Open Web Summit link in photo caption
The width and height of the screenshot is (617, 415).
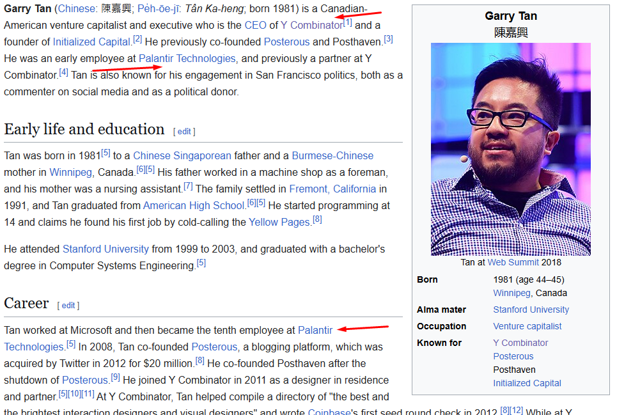pyautogui.click(x=513, y=262)
